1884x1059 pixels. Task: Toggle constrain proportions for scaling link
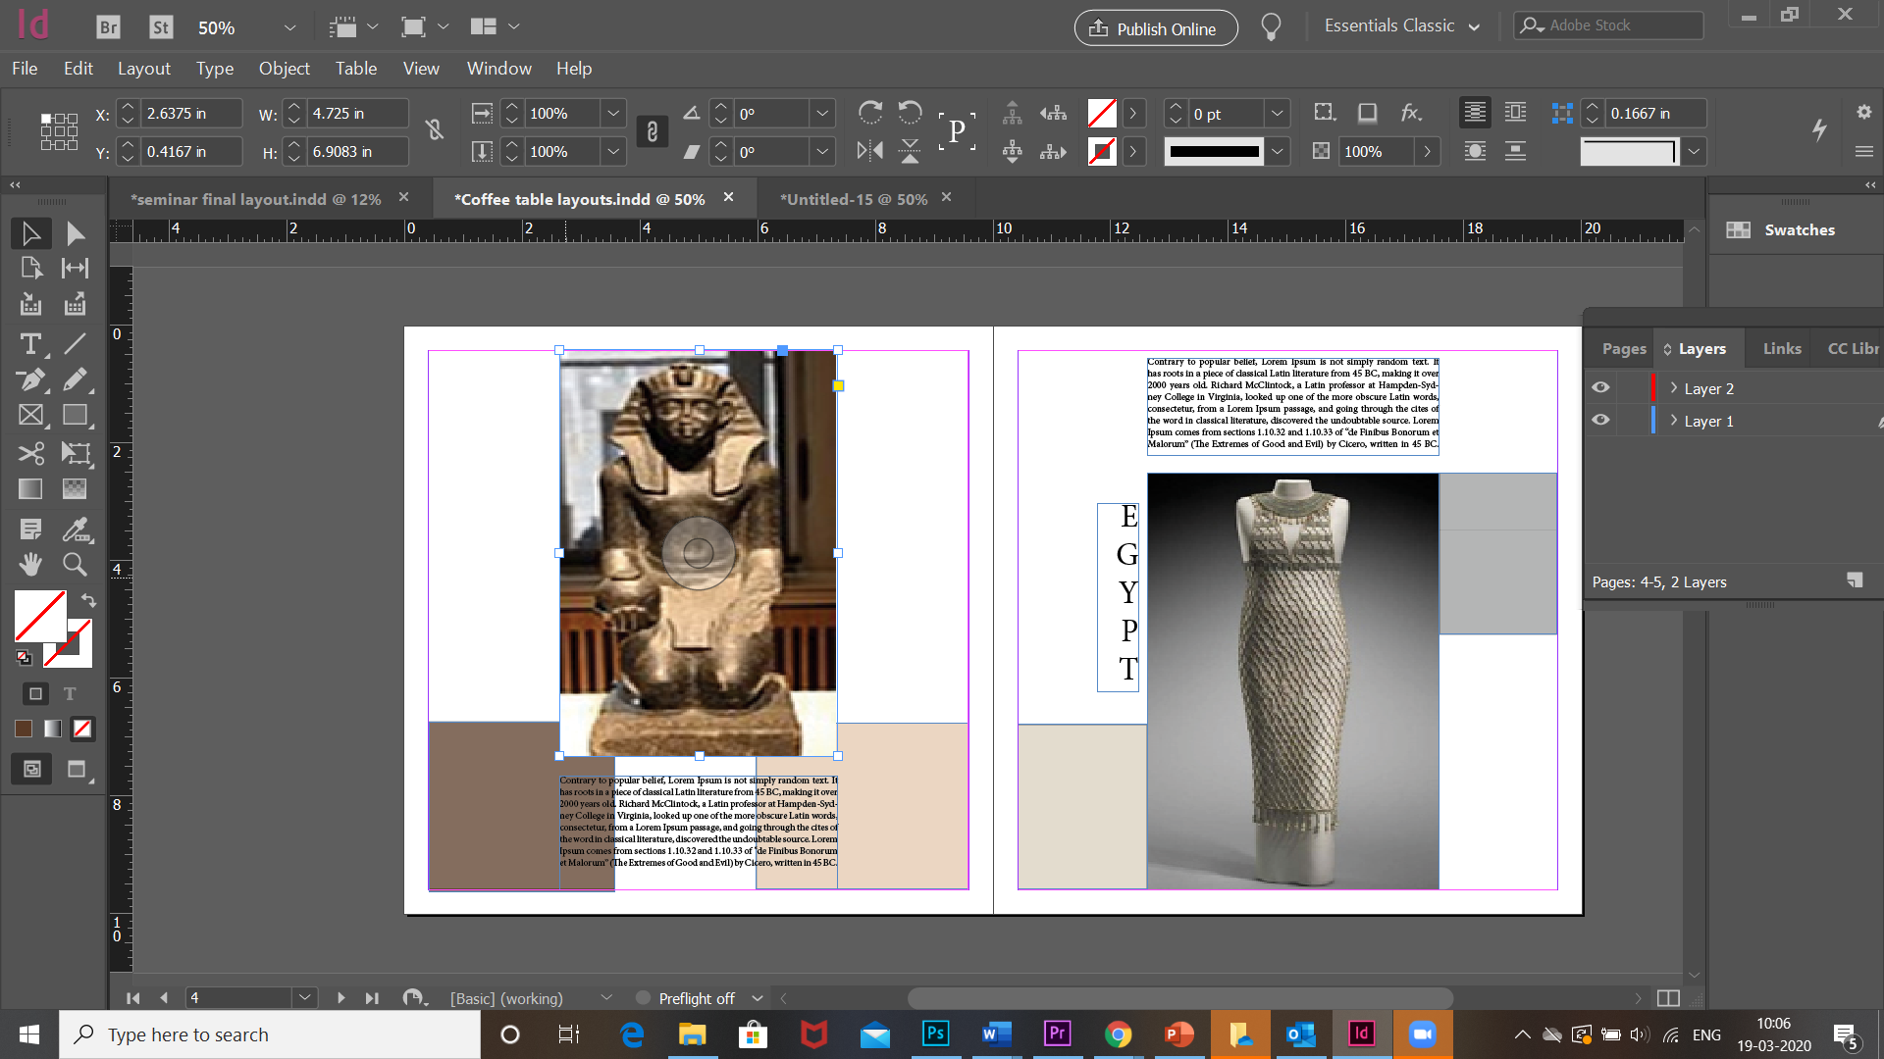pyautogui.click(x=652, y=131)
